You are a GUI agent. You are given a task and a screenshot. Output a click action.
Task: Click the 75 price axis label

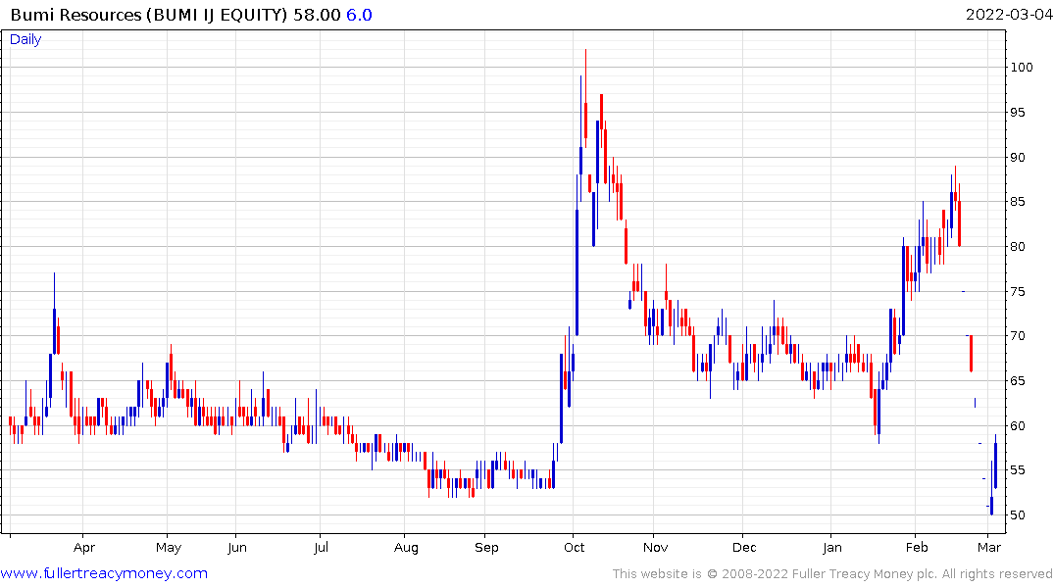click(x=1020, y=292)
